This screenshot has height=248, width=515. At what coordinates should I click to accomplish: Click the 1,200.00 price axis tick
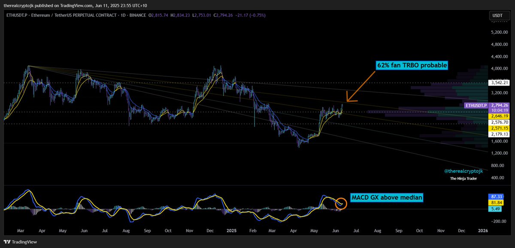499,153
